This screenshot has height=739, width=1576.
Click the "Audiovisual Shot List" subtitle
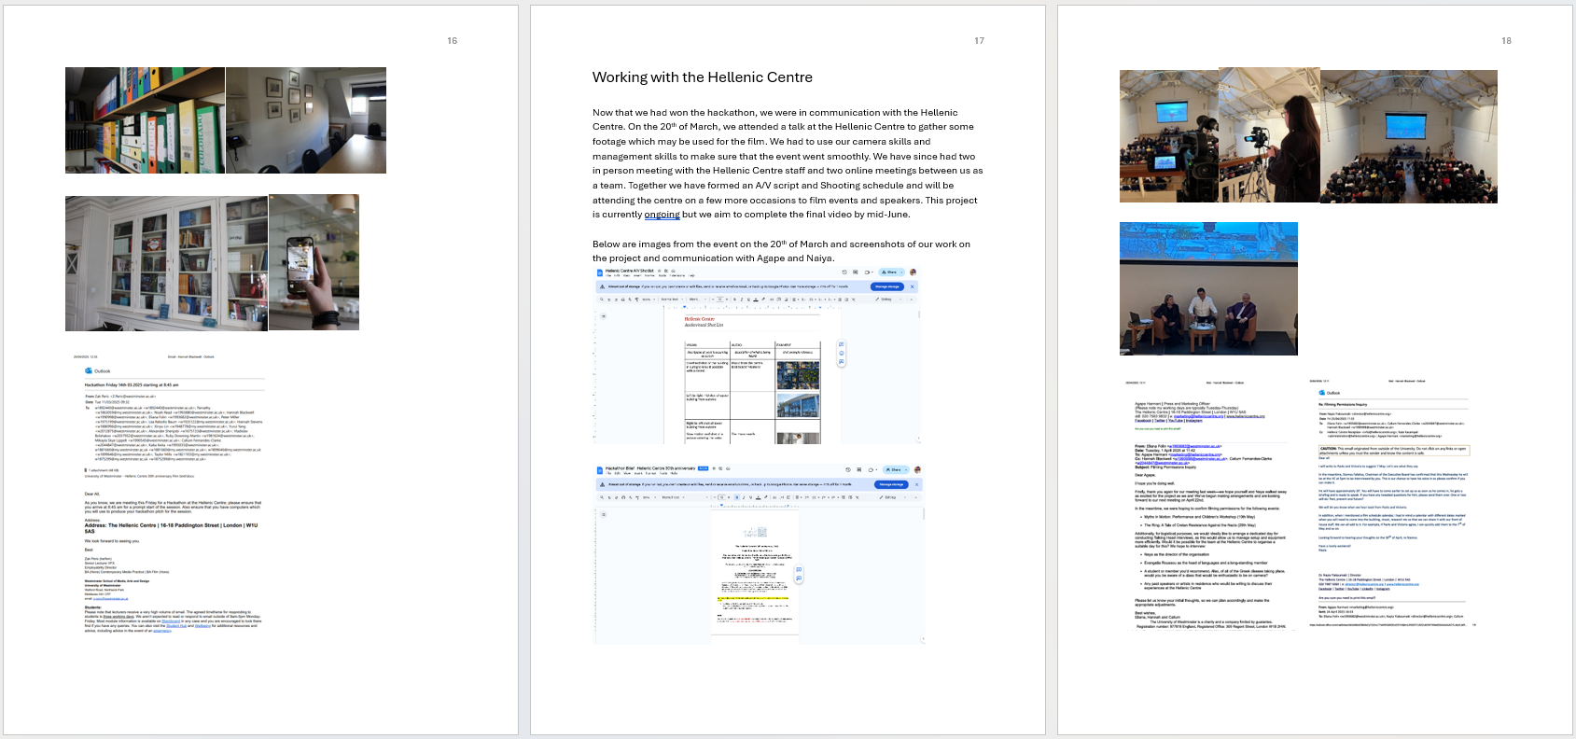(704, 325)
